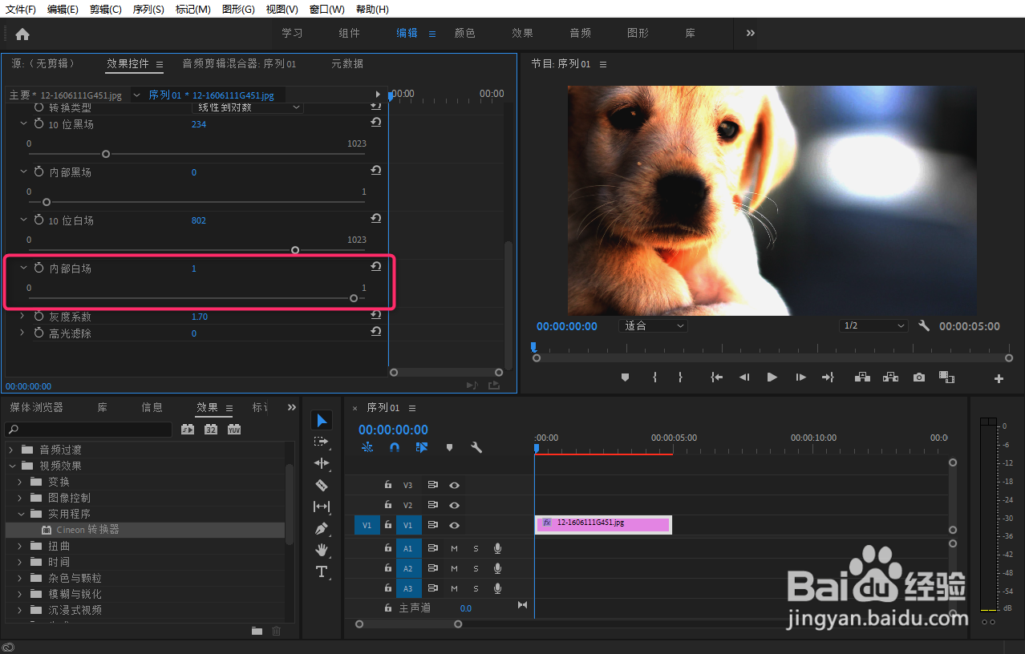1025x654 pixels.
Task: Add marker in program monitor
Action: pos(625,377)
